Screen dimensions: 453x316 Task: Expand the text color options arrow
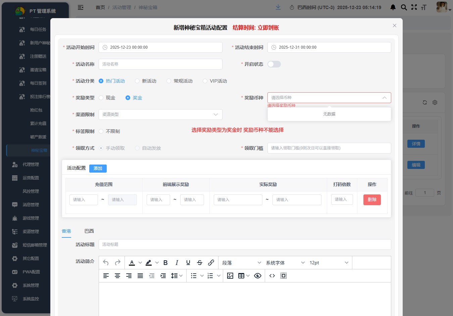coord(140,263)
